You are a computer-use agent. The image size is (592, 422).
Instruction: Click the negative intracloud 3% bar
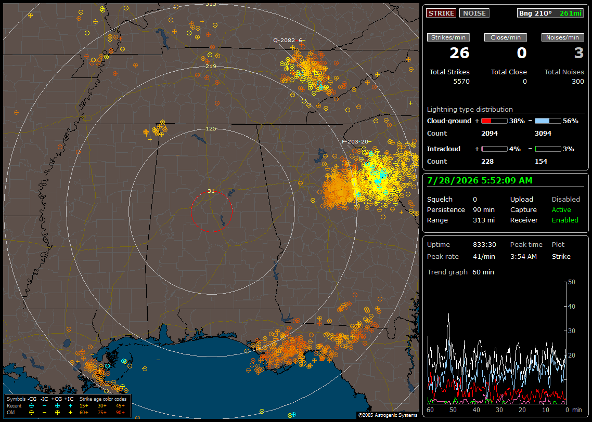tap(548, 149)
